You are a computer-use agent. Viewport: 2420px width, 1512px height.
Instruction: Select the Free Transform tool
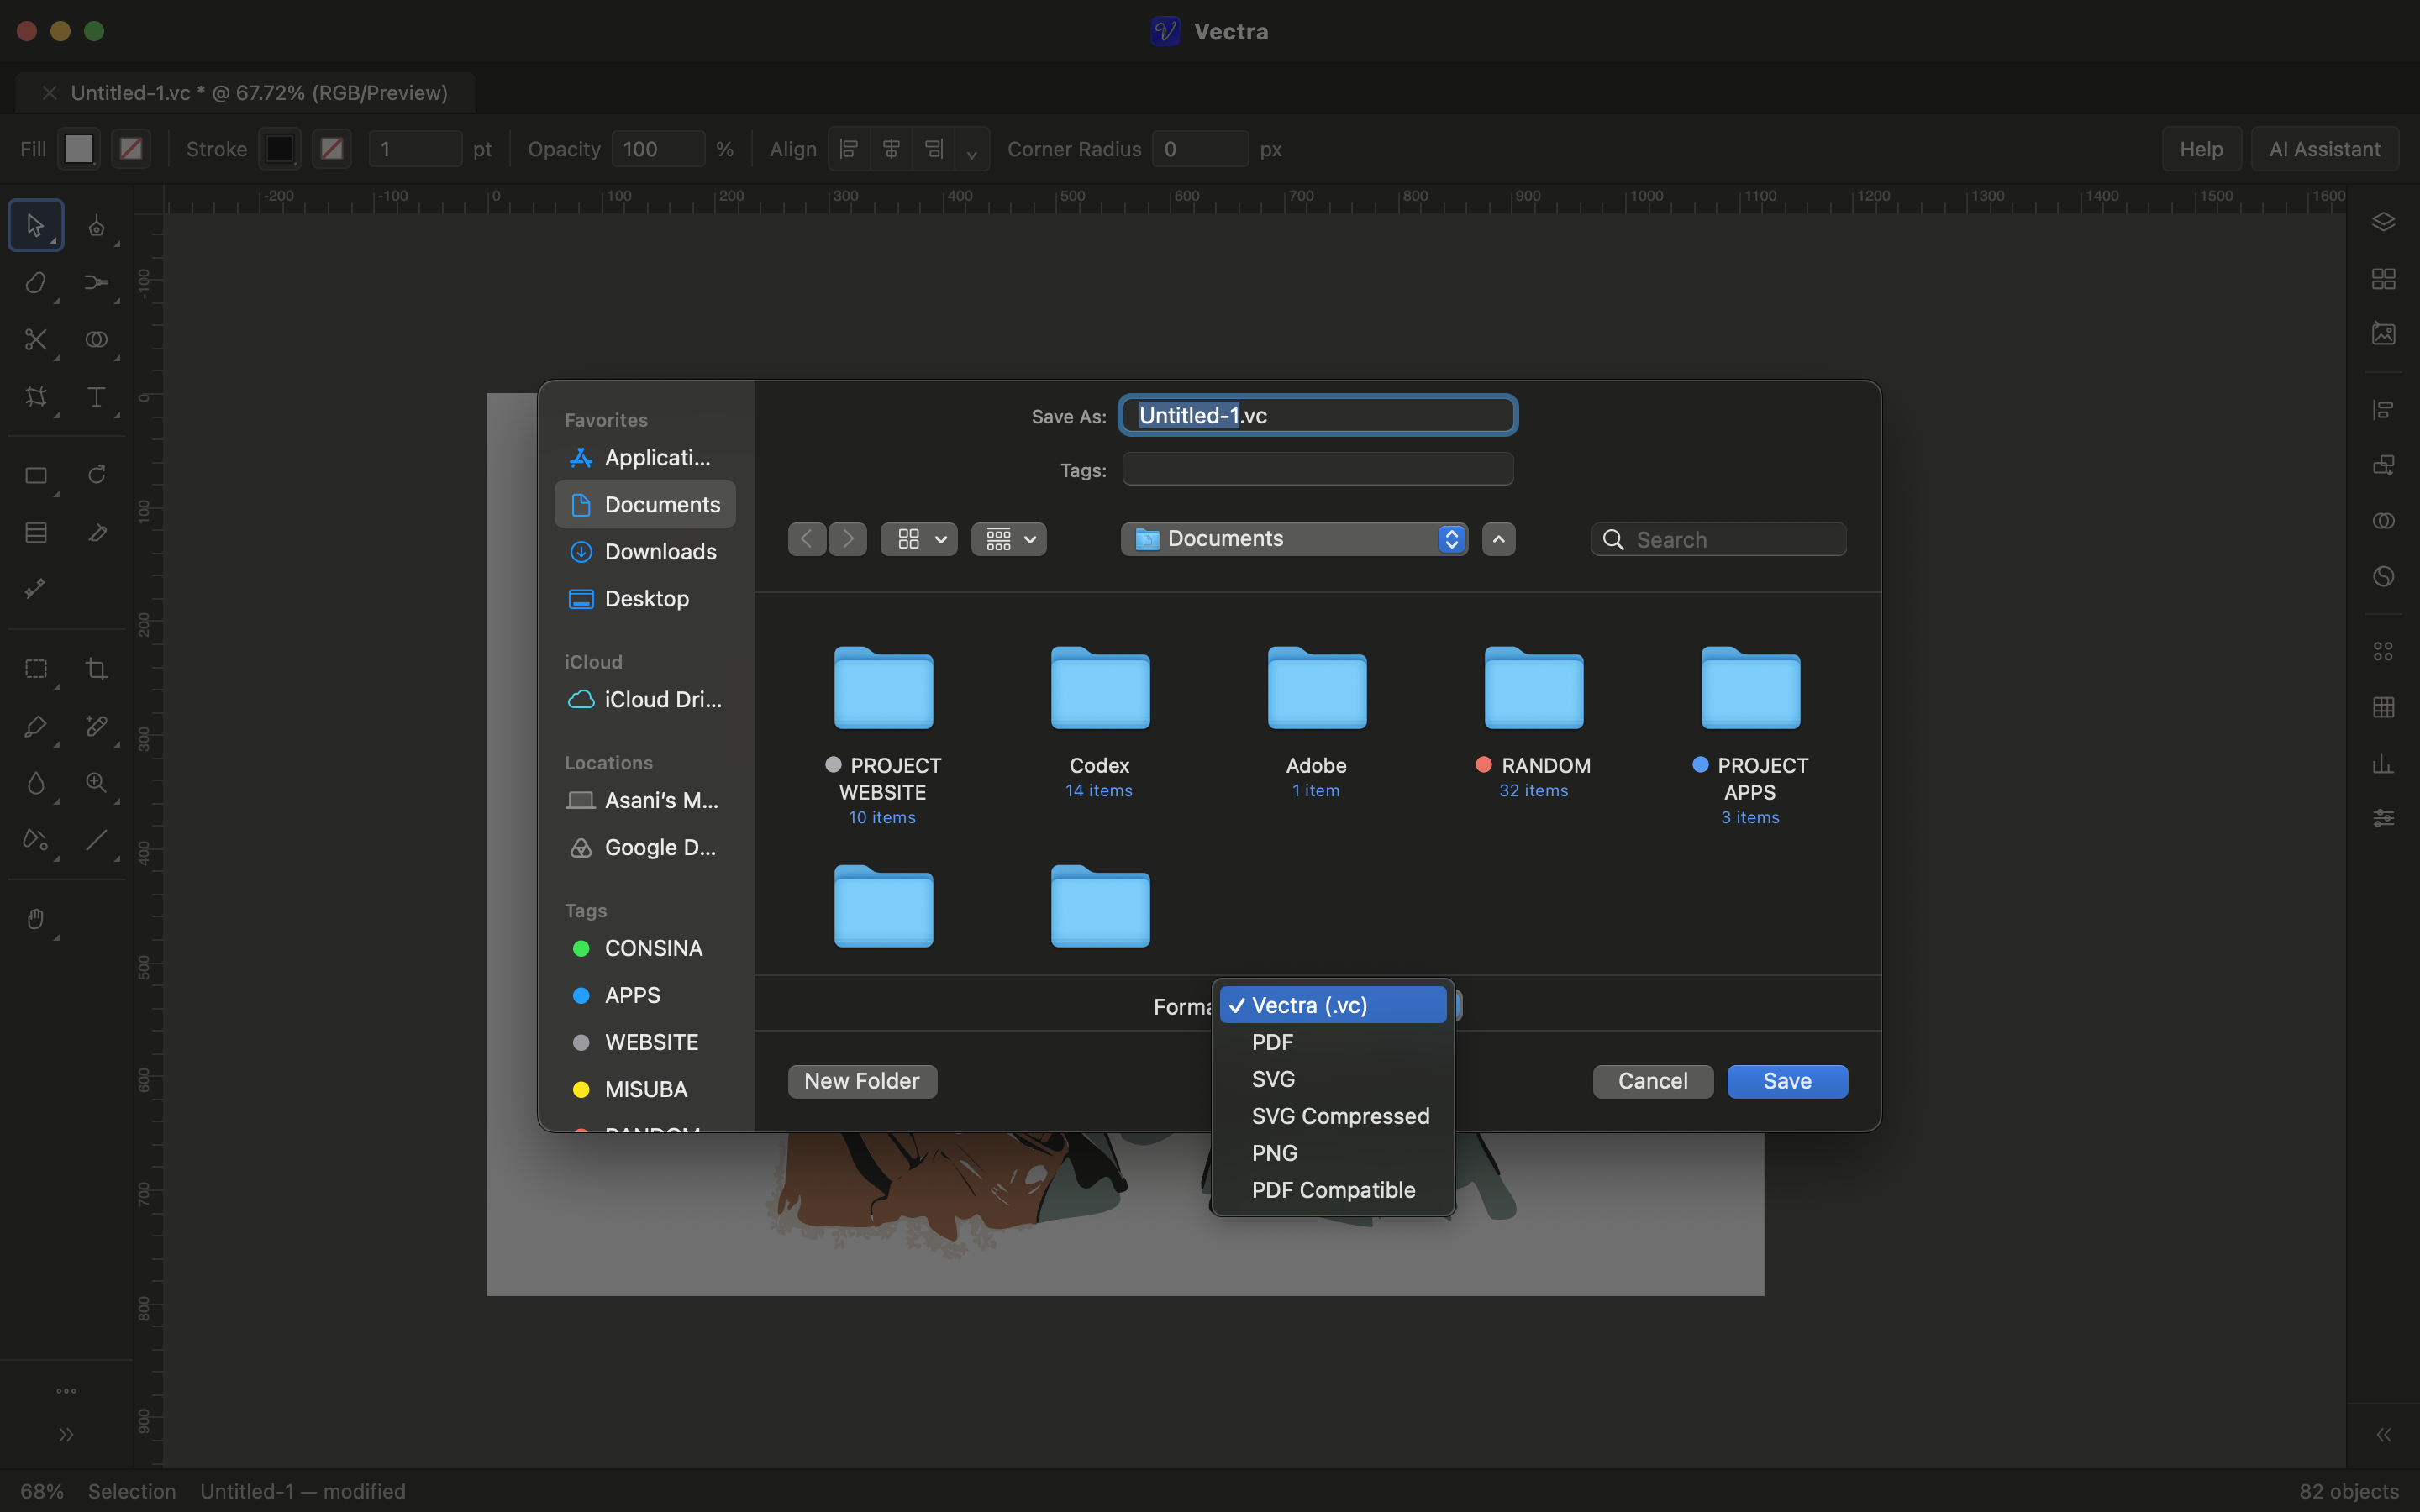pos(36,397)
